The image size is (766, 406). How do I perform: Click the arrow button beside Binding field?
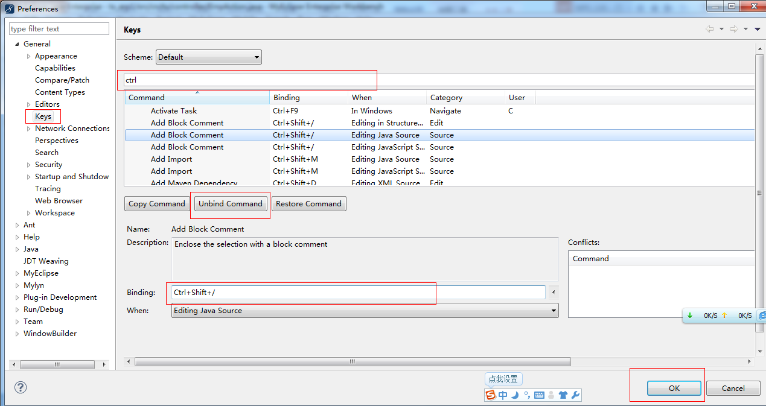click(x=554, y=292)
